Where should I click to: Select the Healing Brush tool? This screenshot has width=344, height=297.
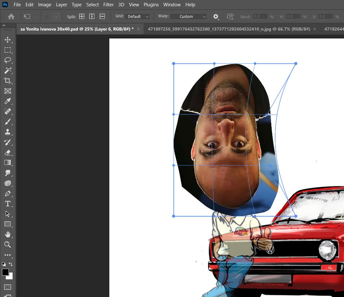pos(8,111)
